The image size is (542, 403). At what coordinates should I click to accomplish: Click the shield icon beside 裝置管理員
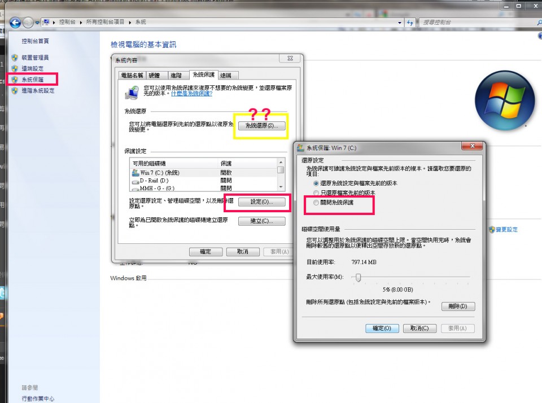point(15,58)
